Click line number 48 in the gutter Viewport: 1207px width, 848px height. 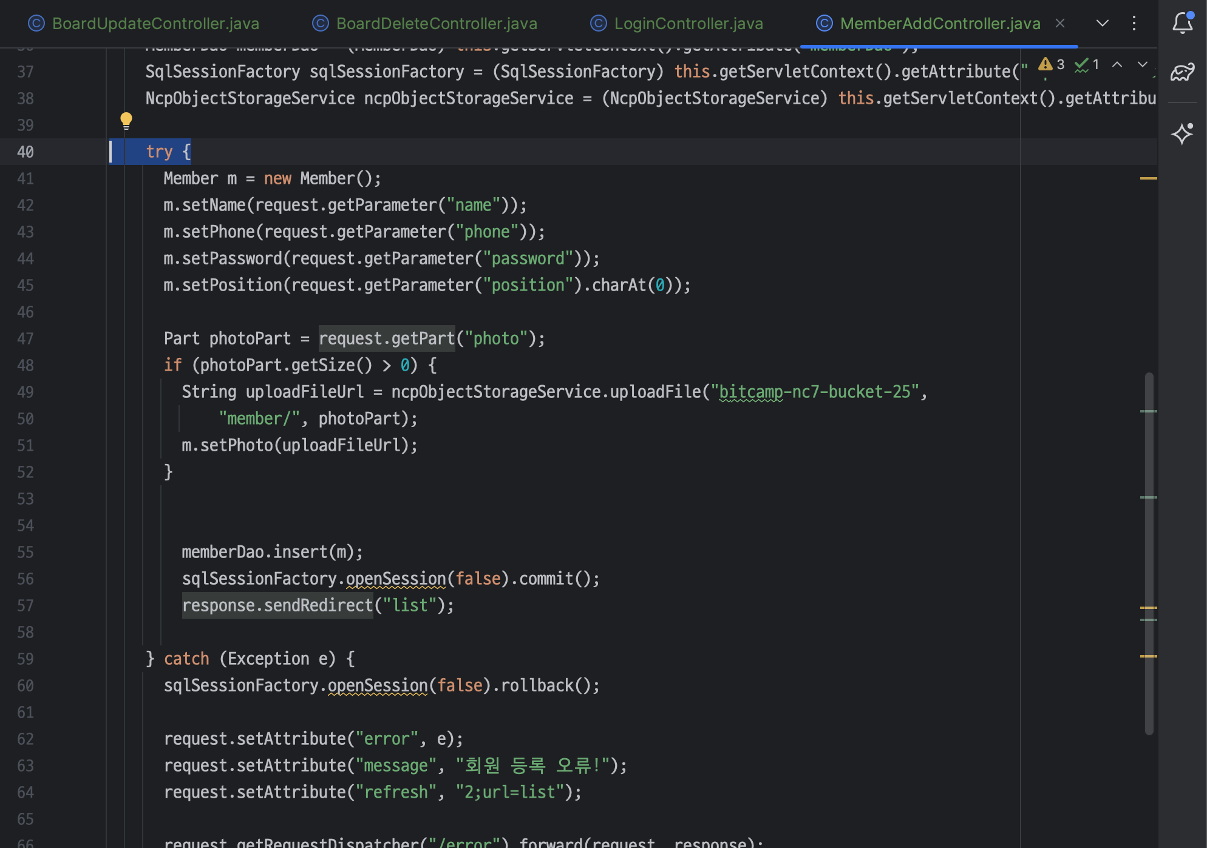tap(25, 365)
